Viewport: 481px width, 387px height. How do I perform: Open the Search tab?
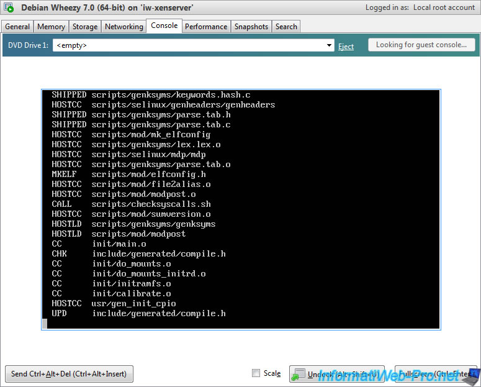coord(286,27)
